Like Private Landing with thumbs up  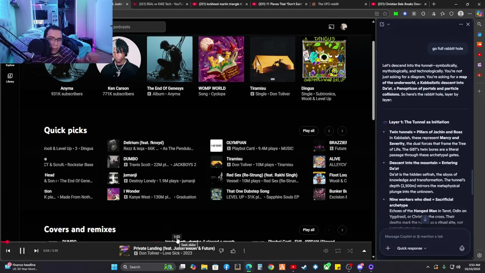(x=233, y=251)
